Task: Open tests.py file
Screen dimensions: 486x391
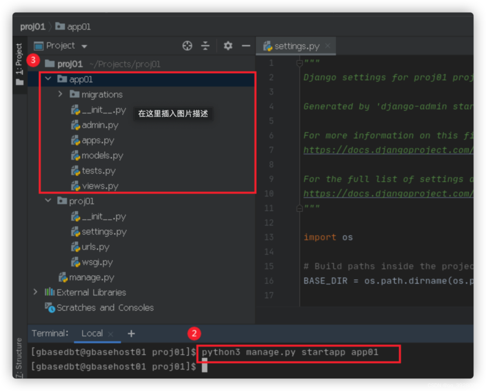Action: tap(93, 171)
